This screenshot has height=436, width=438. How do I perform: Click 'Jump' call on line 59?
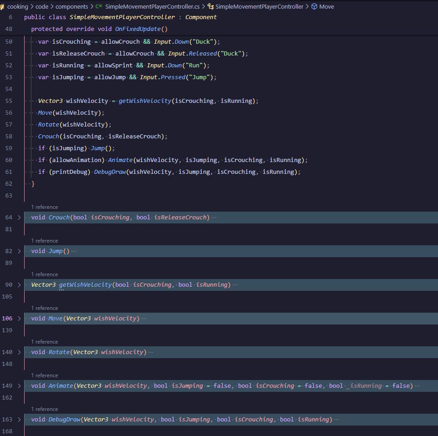click(97, 148)
